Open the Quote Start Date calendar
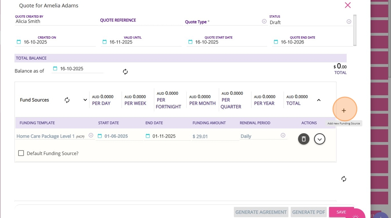 click(x=190, y=42)
